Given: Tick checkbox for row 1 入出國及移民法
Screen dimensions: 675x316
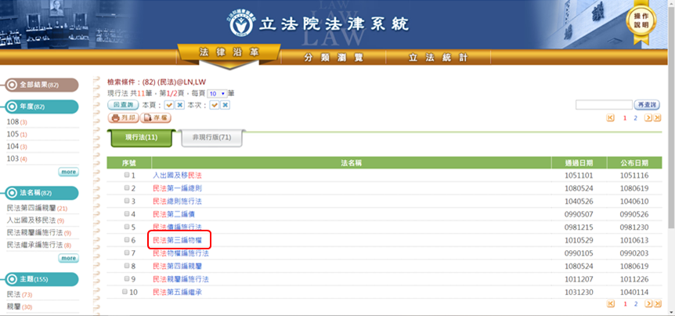Looking at the screenshot, I should tap(127, 175).
